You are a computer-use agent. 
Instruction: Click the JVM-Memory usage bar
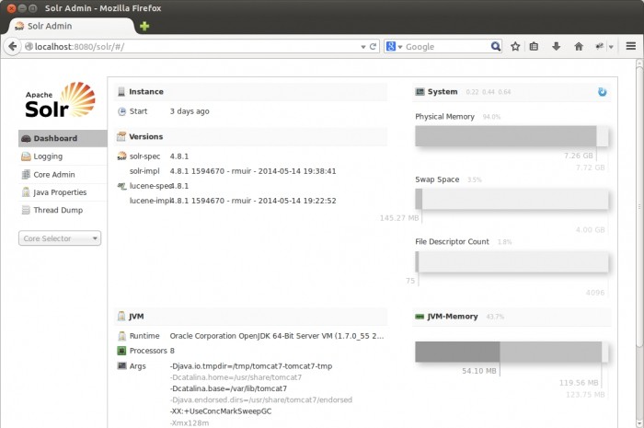(x=512, y=352)
